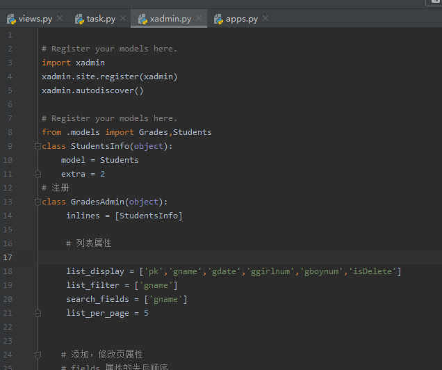442x370 pixels.
Task: Click 'xadmin.site.register(xadmin)' code
Action: 110,77
